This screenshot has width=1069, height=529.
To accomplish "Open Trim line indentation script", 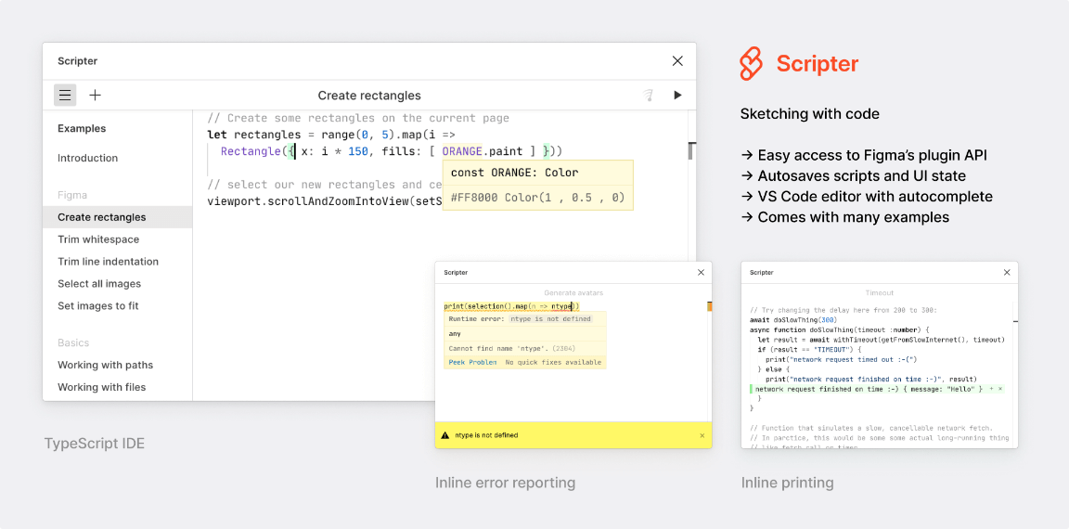I will click(108, 262).
